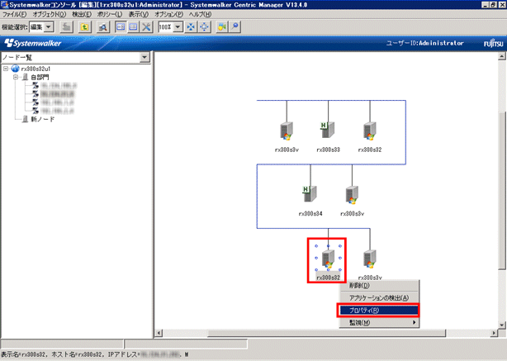Open the ヘルプ(H) menu

point(200,14)
